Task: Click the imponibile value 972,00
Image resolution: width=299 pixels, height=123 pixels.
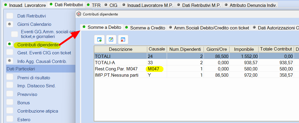Action: [244, 75]
